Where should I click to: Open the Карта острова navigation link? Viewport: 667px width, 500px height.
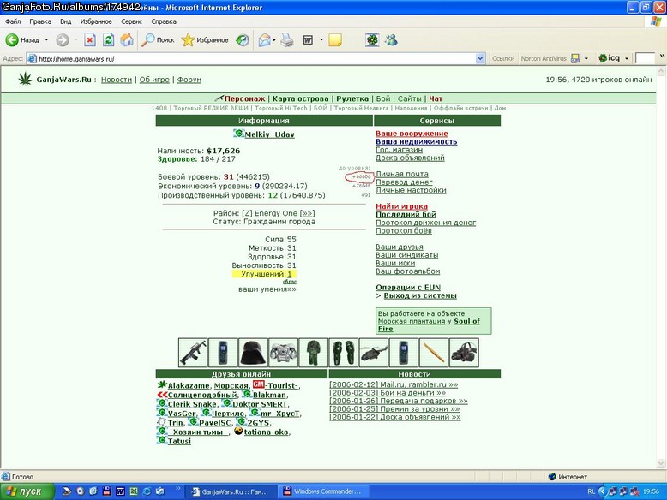click(x=300, y=98)
